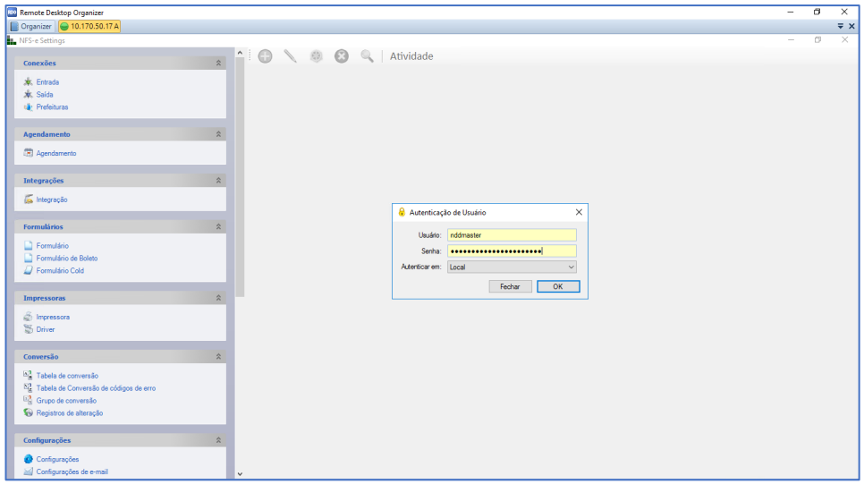Collapse the Conexões panel
This screenshot has width=864, height=484.
(x=219, y=64)
